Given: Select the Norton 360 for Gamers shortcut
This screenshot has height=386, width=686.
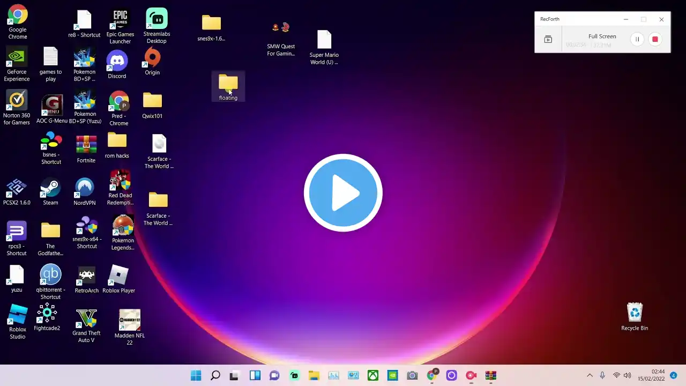Looking at the screenshot, I should click(x=17, y=108).
